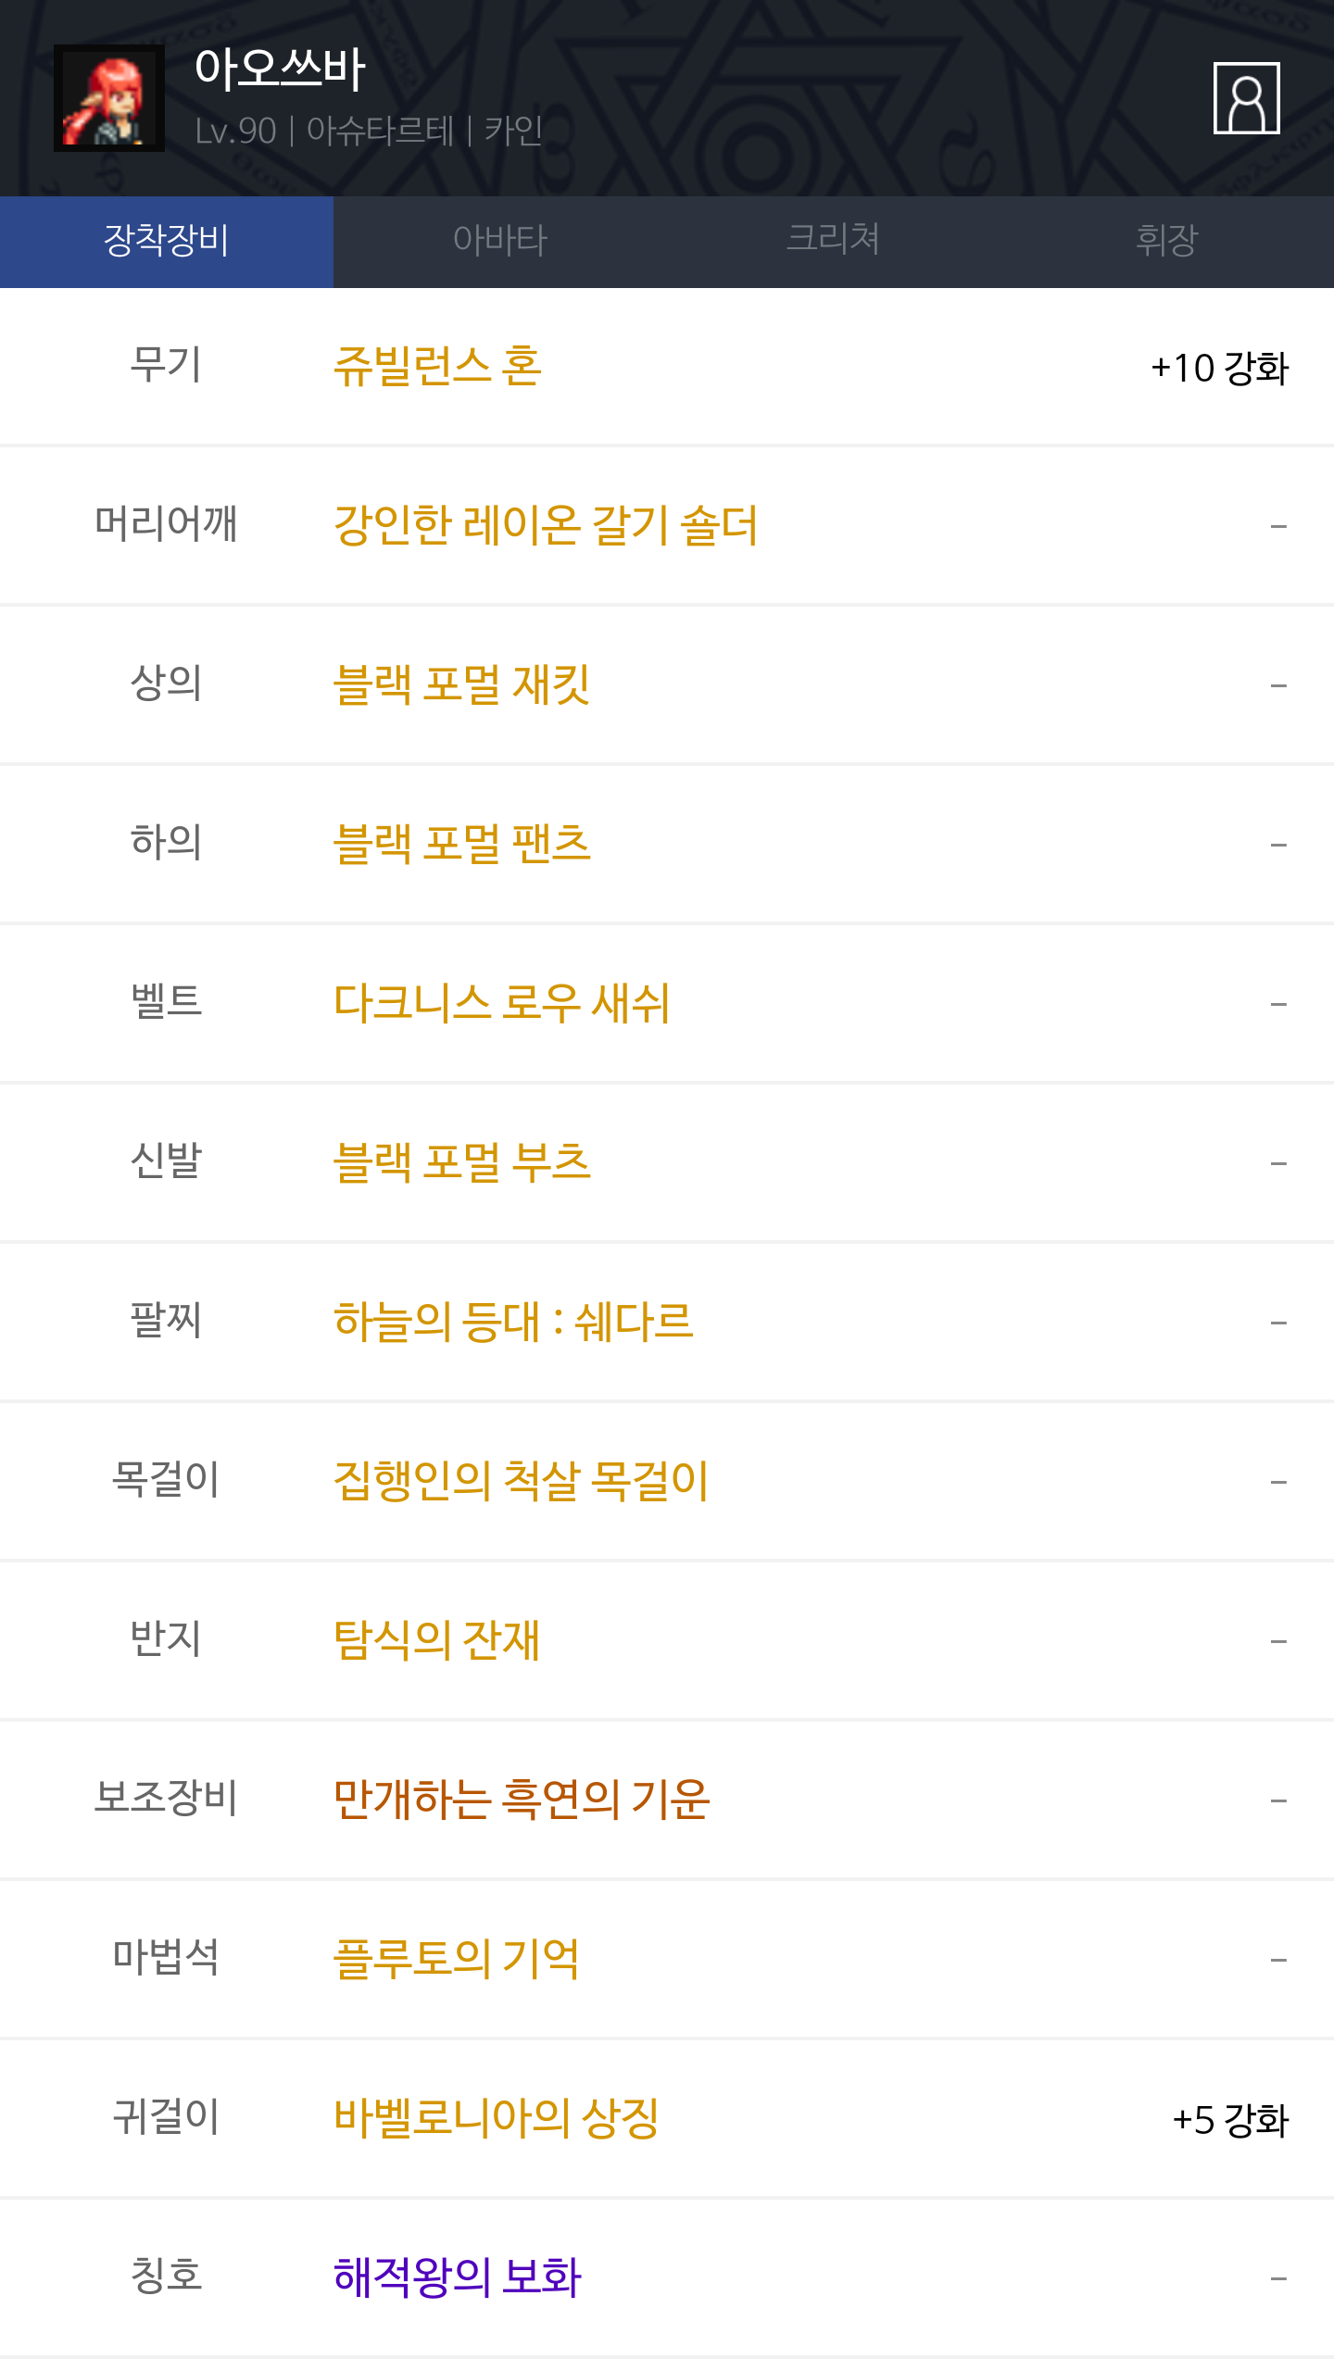Go to the 휘장 tab
The height and width of the screenshot is (2371, 1334).
coord(1166,241)
